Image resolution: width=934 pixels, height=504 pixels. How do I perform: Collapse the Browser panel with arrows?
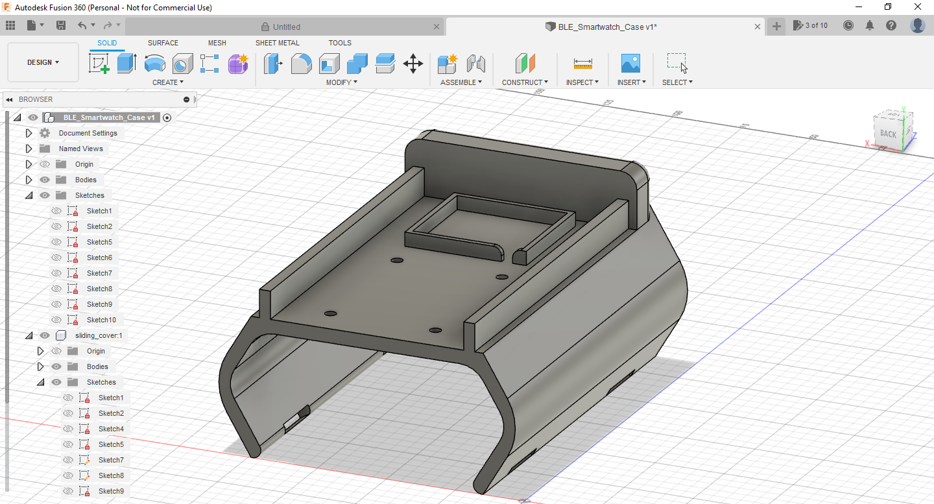(10, 99)
